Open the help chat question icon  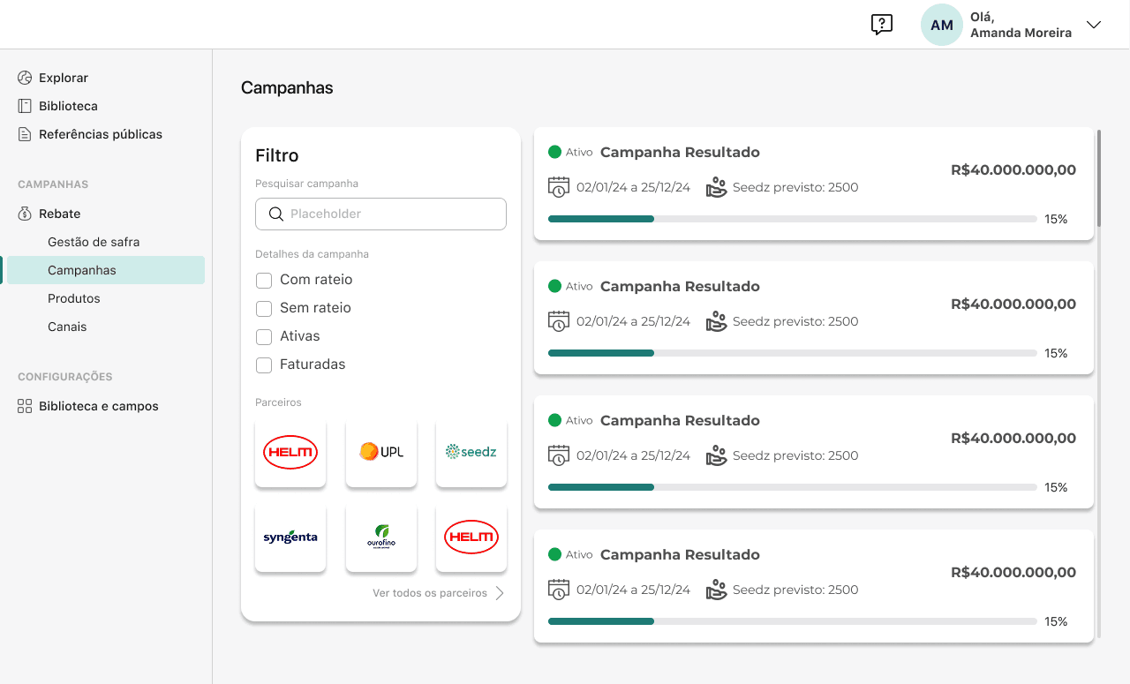click(882, 25)
